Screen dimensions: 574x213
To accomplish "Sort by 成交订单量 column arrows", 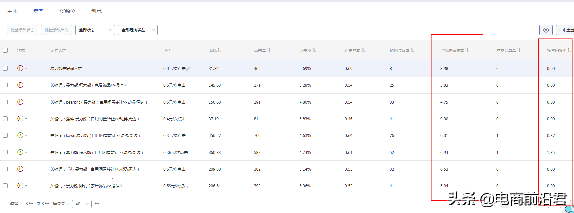I will point(519,50).
